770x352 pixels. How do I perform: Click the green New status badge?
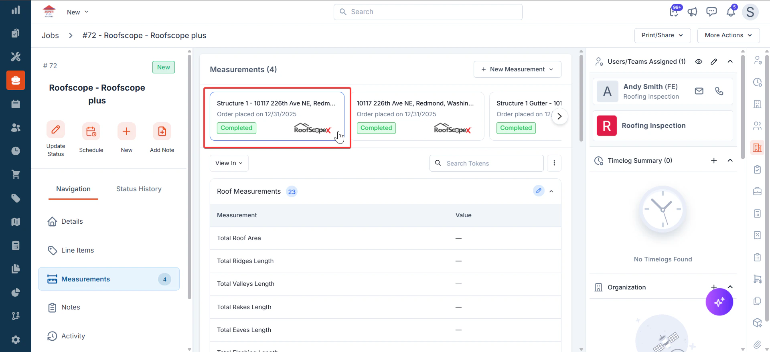(x=164, y=67)
